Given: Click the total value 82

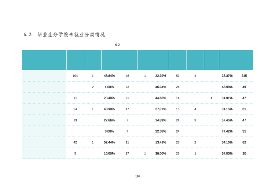Looking at the screenshot, I should click(x=244, y=142).
